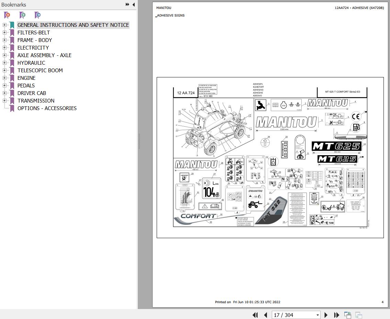Viewport: 390px width, 319px height.
Task: Expand the FILTERS-BELT bookmark node
Action: 4,32
